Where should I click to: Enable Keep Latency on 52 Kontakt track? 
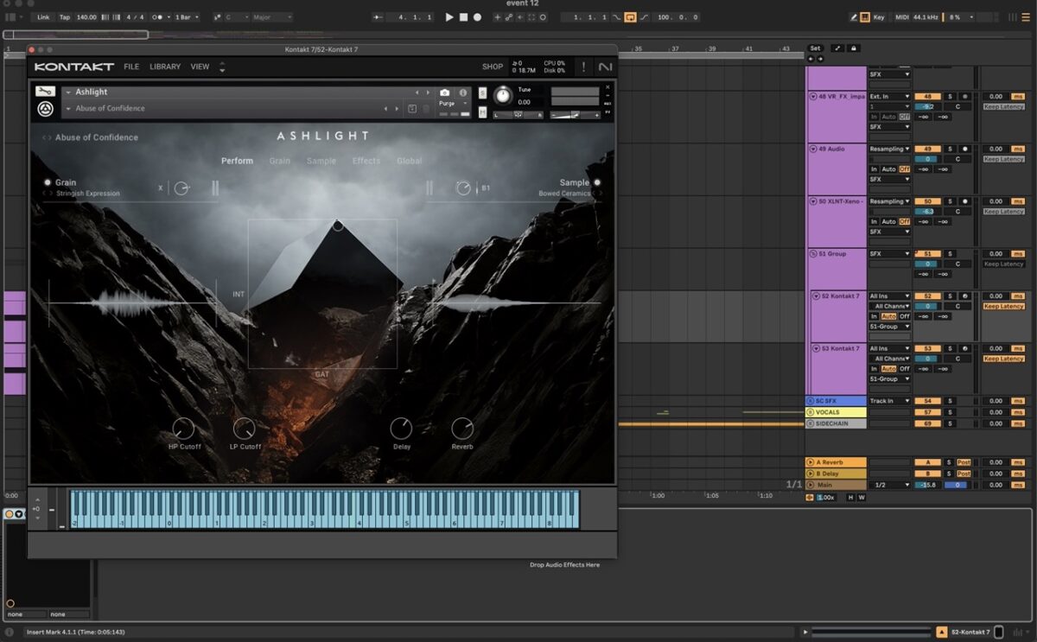coord(1003,306)
